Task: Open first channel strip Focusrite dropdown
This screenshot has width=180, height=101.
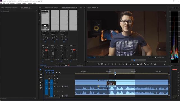Action: click(x=45, y=32)
